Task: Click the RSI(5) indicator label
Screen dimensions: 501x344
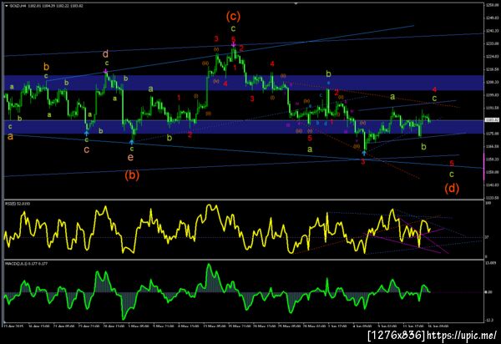Action: click(x=18, y=204)
